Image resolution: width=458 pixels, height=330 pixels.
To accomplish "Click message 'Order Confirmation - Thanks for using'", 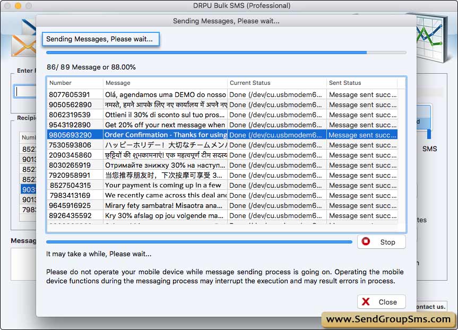I will pyautogui.click(x=166, y=135).
